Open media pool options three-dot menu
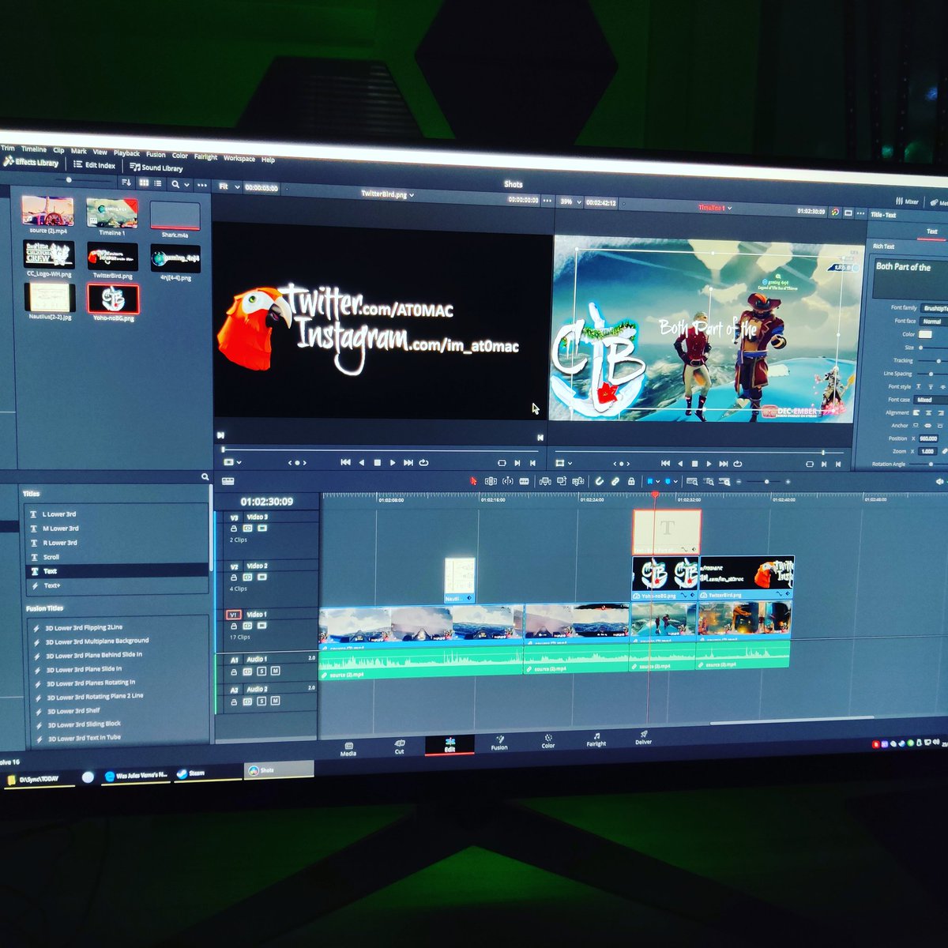The image size is (948, 948). (x=202, y=185)
